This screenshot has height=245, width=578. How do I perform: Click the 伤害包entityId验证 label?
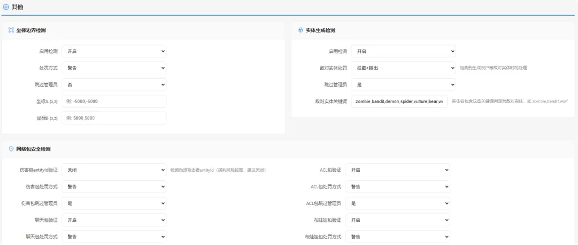click(39, 170)
